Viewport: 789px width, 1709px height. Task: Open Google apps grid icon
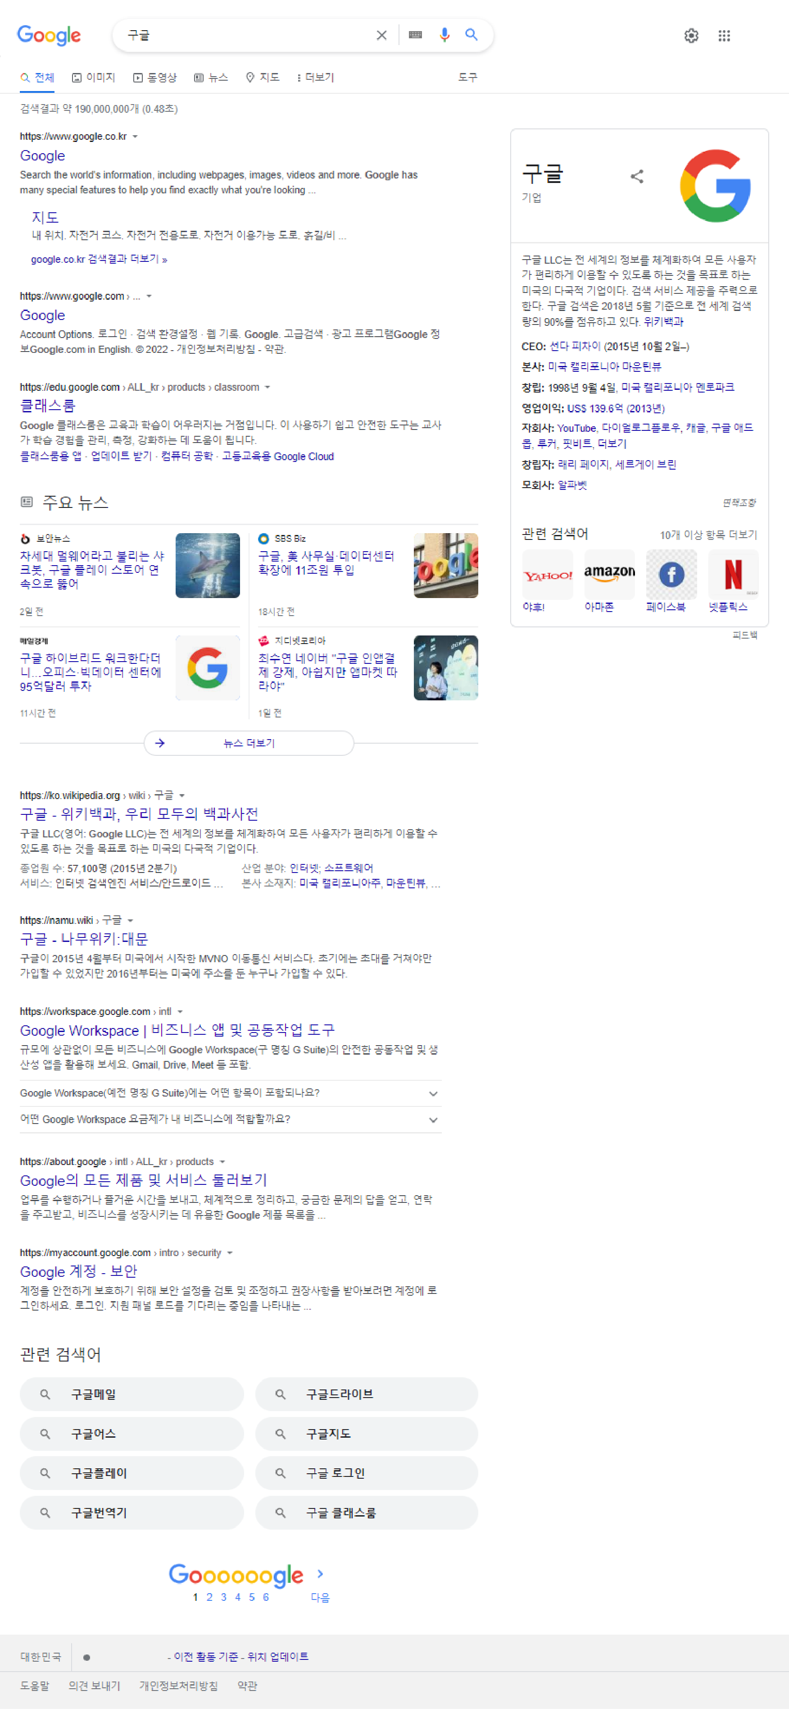tap(724, 36)
